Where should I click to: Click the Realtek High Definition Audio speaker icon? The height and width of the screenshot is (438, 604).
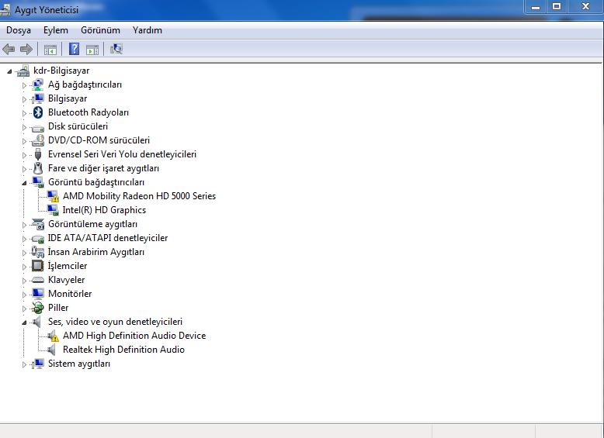tap(51, 350)
